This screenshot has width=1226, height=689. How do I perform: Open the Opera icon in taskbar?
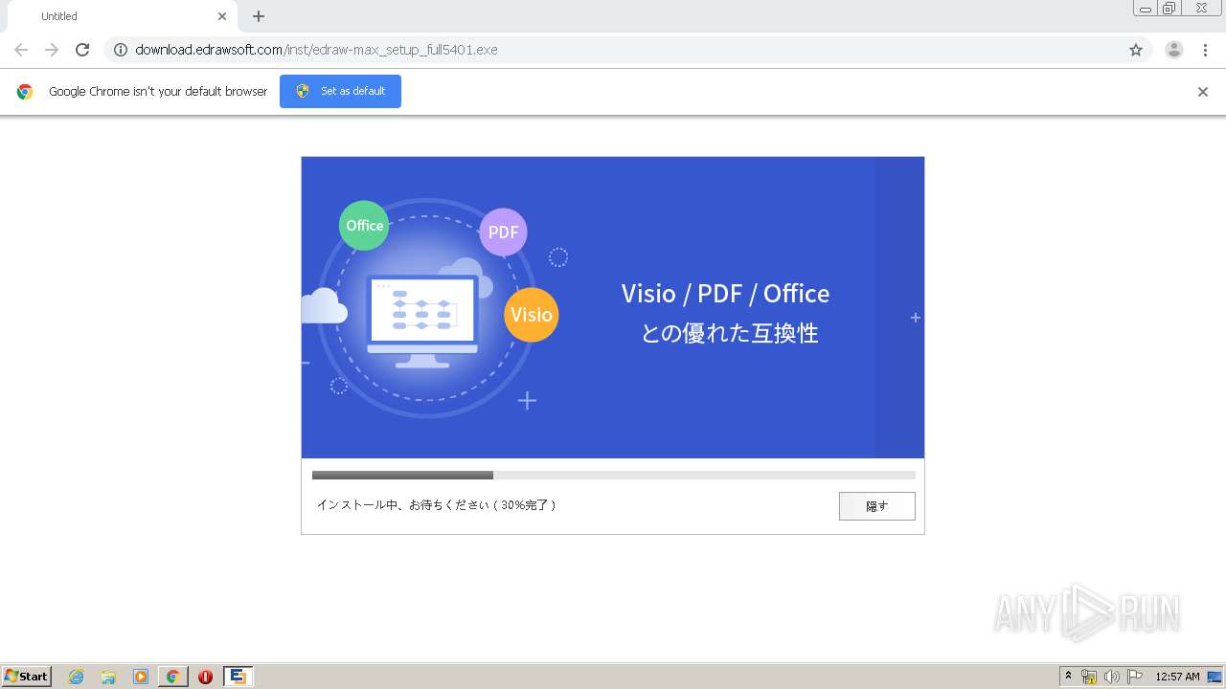click(x=205, y=677)
